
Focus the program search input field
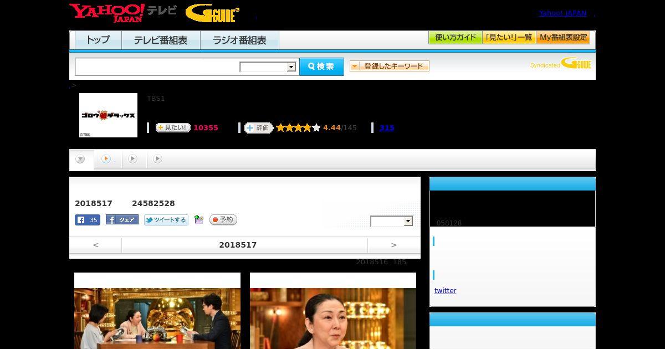coord(157,66)
